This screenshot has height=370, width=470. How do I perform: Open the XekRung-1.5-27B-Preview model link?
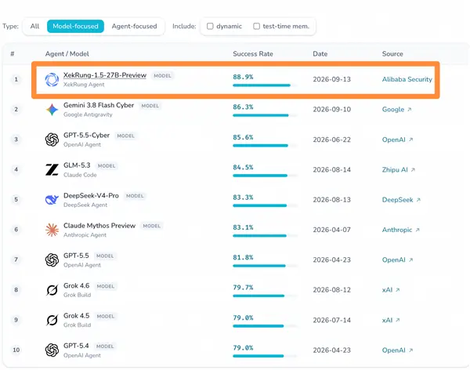(105, 75)
